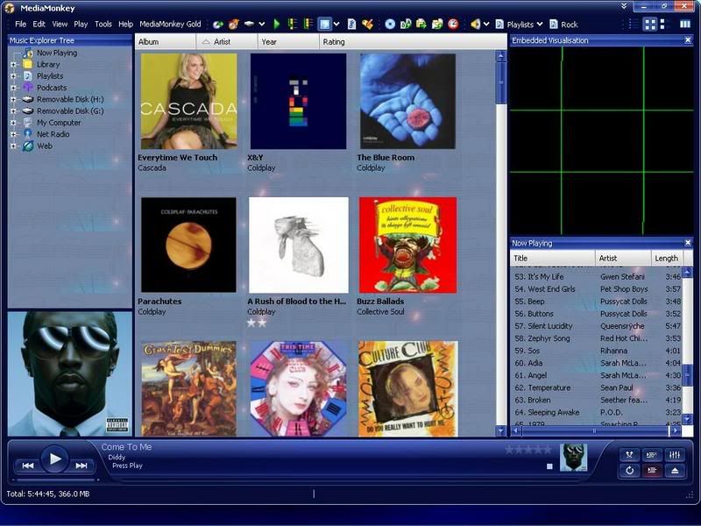Click the second green queue list icon
The image size is (701, 526).
(x=308, y=25)
